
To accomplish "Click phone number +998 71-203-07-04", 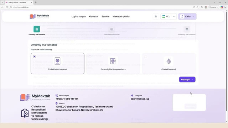I will click(67, 99).
